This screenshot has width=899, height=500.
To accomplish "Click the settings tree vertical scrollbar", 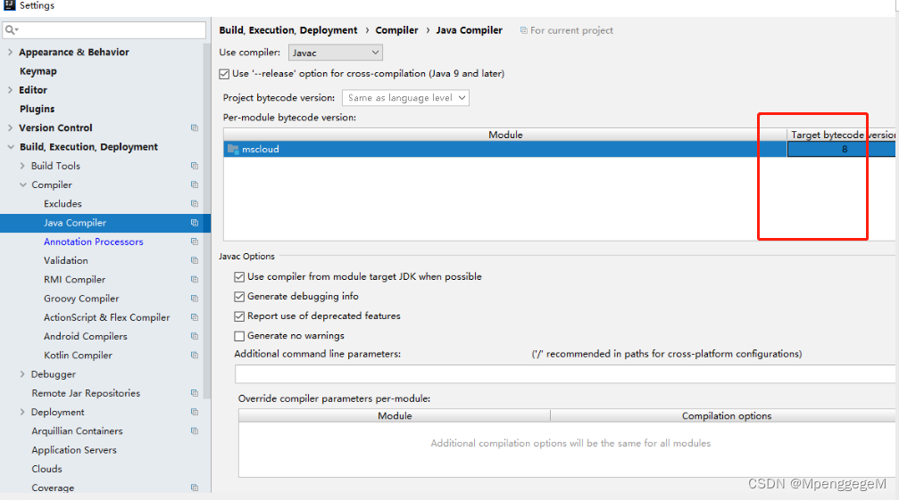I will (x=207, y=220).
